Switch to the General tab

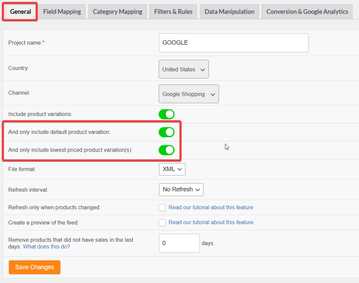coord(20,12)
